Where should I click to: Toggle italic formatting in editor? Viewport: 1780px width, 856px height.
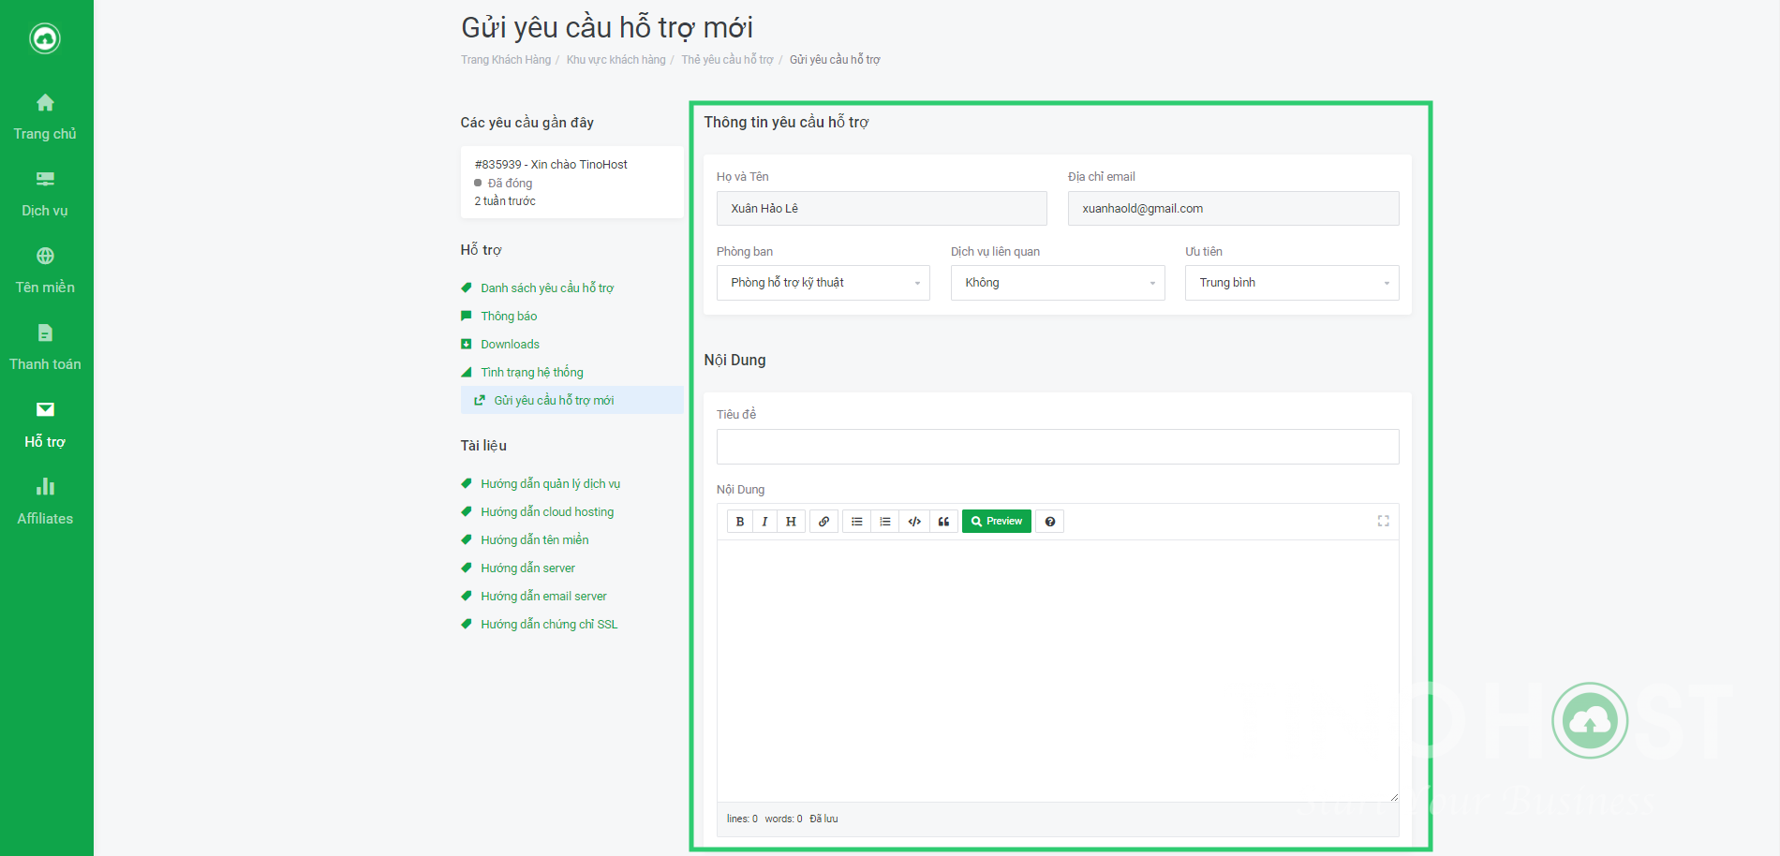click(765, 522)
